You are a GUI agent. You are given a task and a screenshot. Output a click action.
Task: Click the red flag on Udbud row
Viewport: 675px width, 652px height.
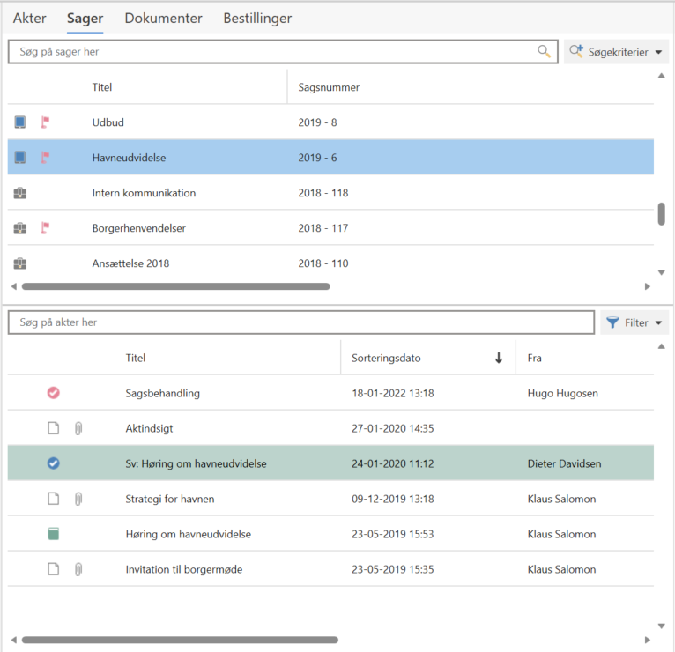[x=45, y=122]
